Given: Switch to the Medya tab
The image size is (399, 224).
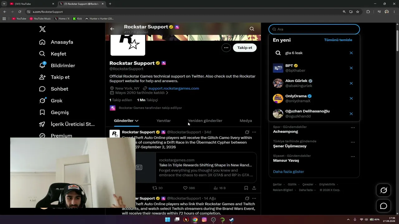Looking at the screenshot, I should pyautogui.click(x=246, y=121).
